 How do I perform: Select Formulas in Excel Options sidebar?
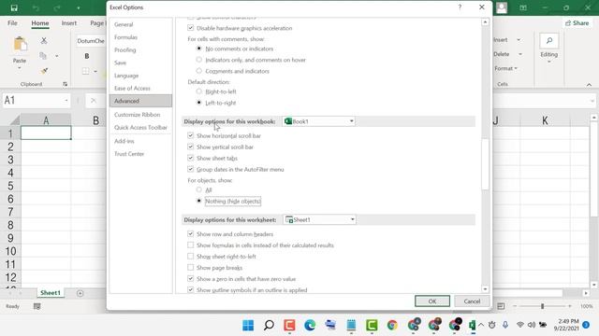[x=125, y=37]
